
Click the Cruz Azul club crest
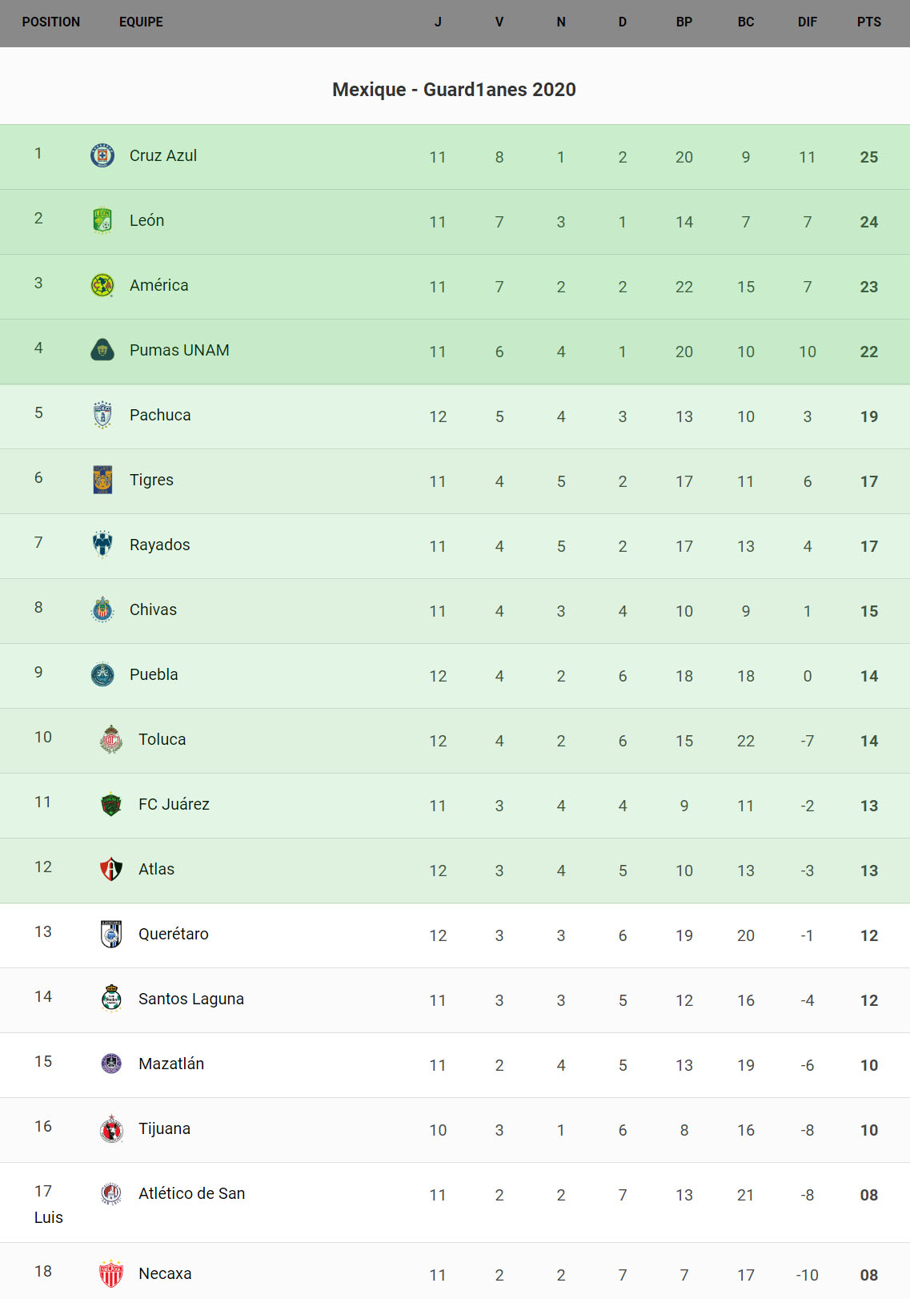(x=102, y=155)
